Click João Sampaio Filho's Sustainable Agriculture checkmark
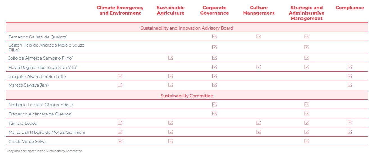Screen dimensions: 372x154 pos(171,58)
